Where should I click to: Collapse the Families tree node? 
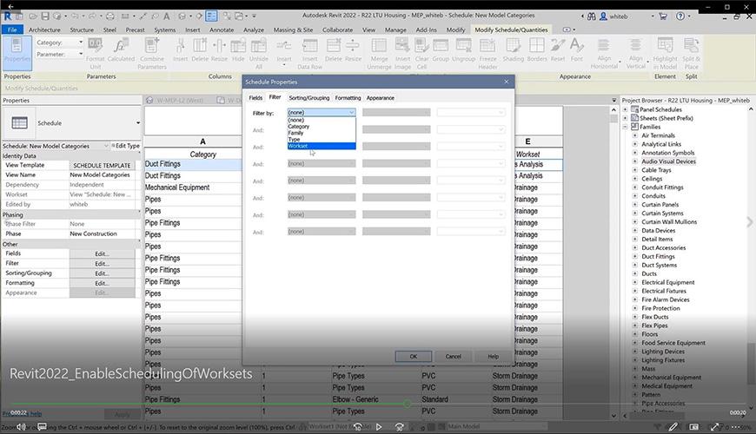coord(626,127)
